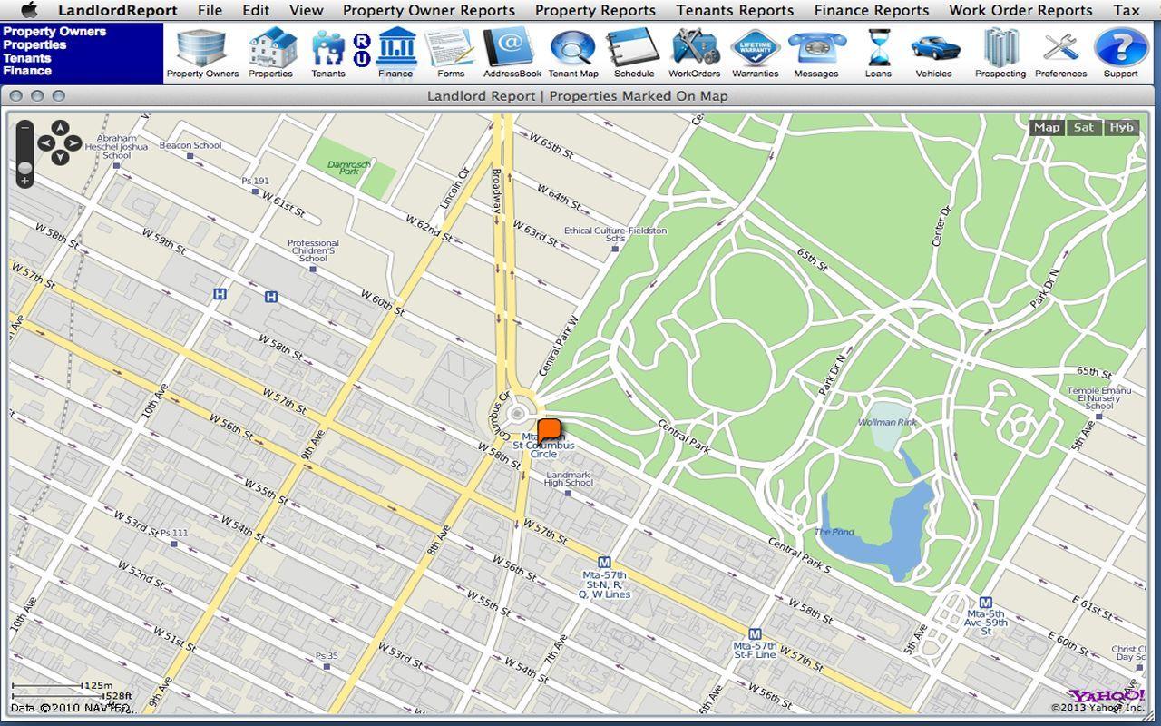Click the map zoom slider handle
1161x726 pixels.
coord(24,167)
